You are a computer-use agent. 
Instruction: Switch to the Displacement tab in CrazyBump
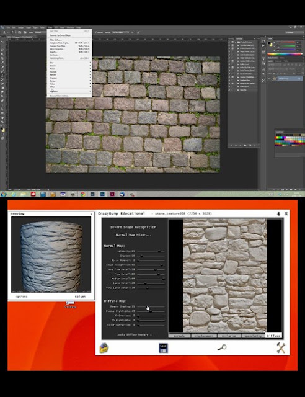pyautogui.click(x=203, y=336)
